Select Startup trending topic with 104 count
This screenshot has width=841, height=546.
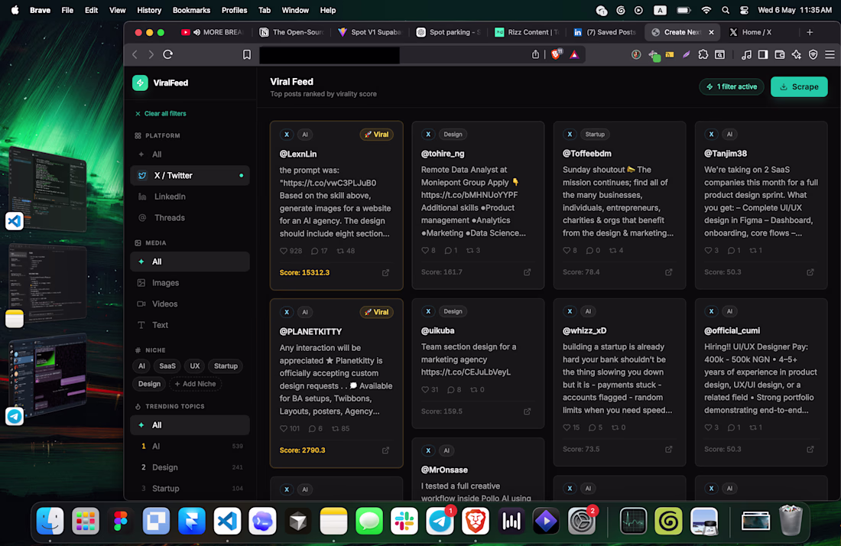(x=190, y=489)
